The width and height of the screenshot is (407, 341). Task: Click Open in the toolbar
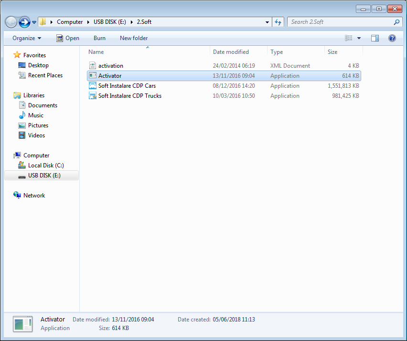pyautogui.click(x=68, y=38)
